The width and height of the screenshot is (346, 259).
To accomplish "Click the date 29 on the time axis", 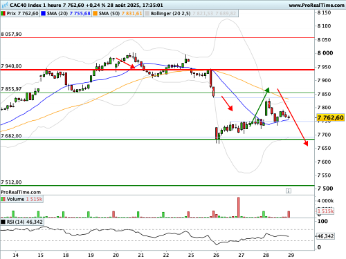I will (291, 255).
